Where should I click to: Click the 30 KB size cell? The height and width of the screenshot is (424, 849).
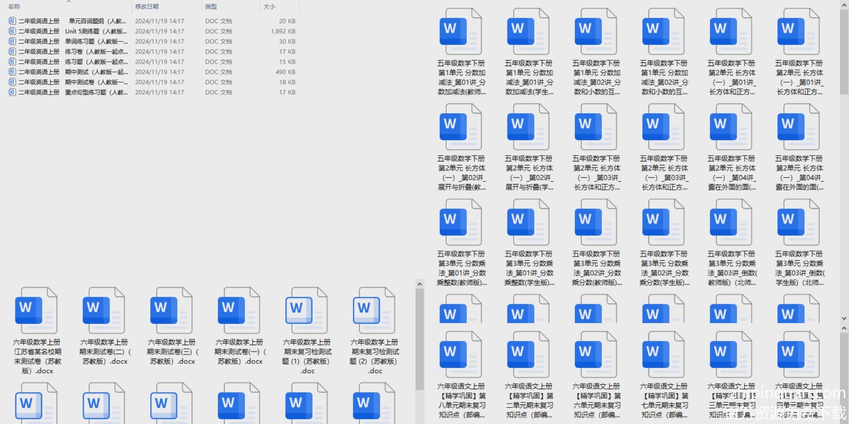(x=287, y=41)
